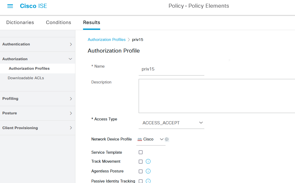Switch to the Dictionaries tab
Viewport: 295px width, 183px height.
pos(20,22)
